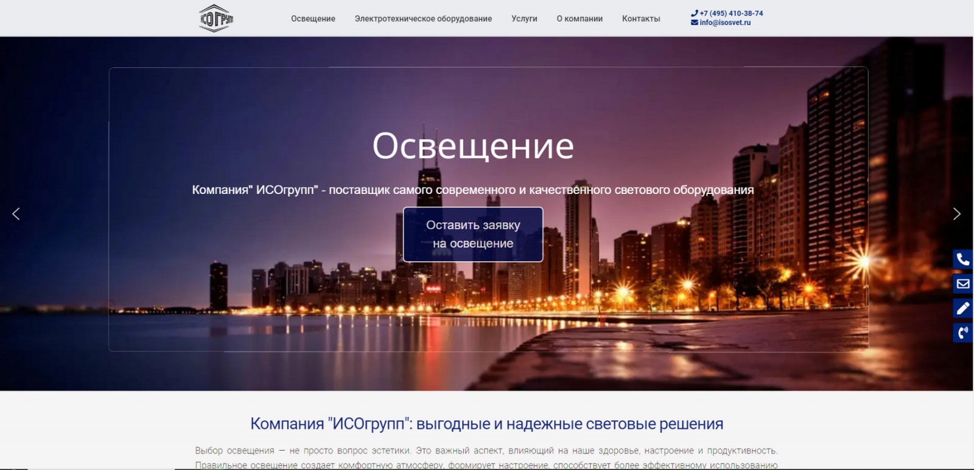Advance to the next slide with the right arrow
The image size is (974, 470).
(x=956, y=214)
